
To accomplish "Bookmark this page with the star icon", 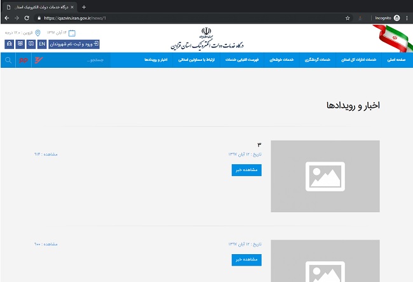I will [348, 18].
